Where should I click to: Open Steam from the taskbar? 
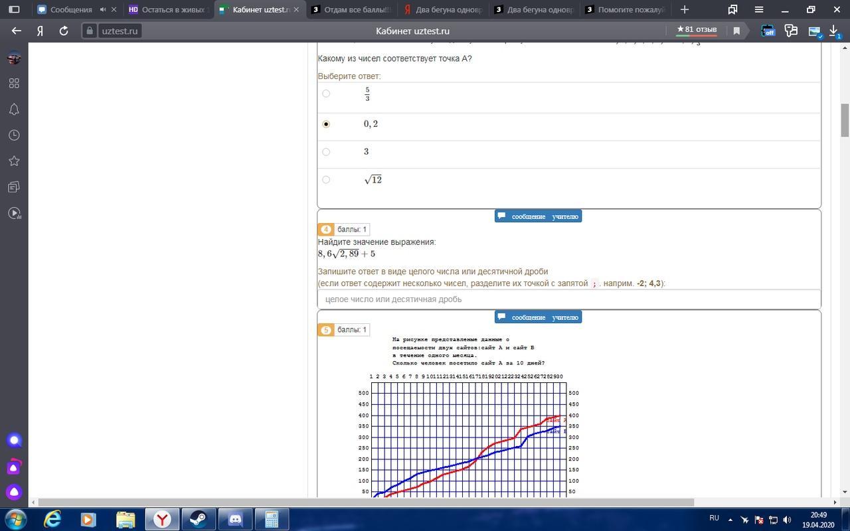199,518
